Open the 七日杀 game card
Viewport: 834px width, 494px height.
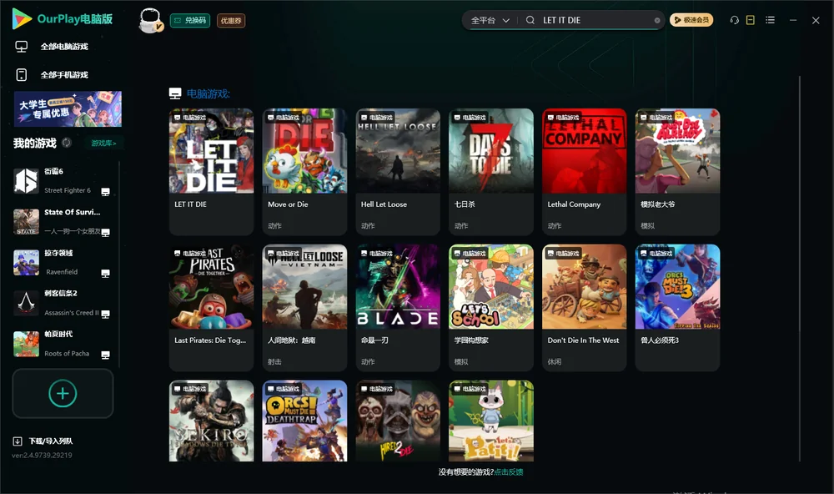tap(491, 171)
